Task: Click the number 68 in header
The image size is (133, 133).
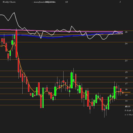Action: pyautogui.click(x=66, y=2)
